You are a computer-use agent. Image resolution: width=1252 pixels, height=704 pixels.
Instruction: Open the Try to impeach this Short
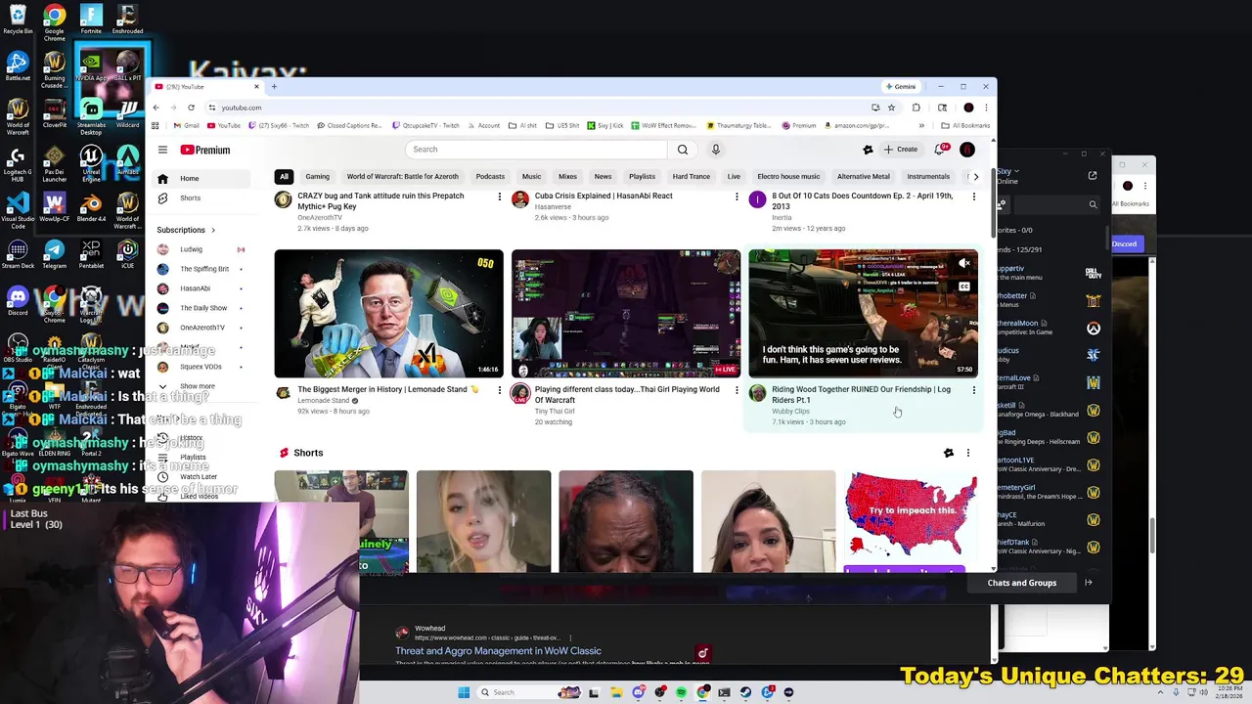tap(910, 521)
